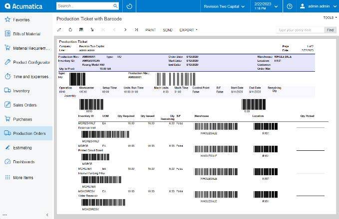
Task: Click the 'Workcenter' column header
Action: point(86,88)
